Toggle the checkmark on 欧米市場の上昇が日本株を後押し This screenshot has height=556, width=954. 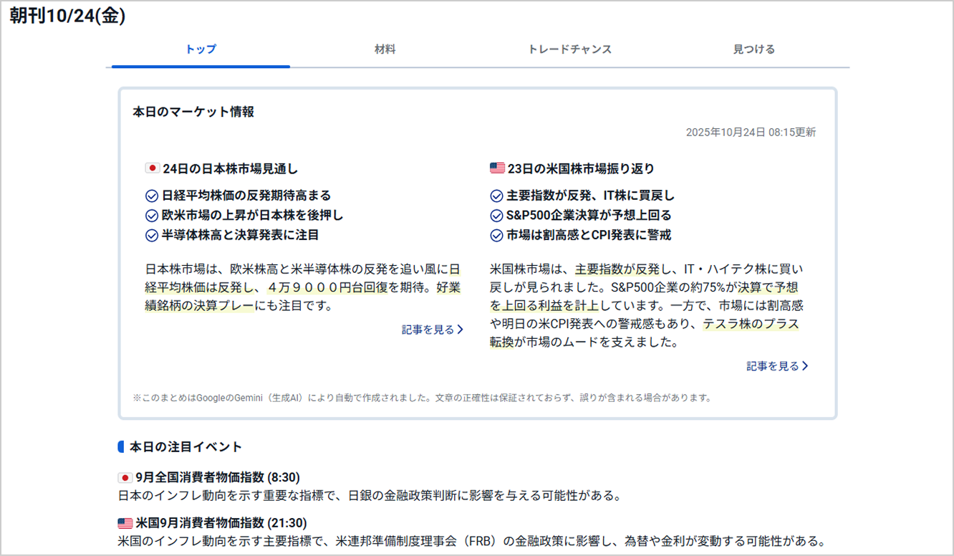(152, 214)
